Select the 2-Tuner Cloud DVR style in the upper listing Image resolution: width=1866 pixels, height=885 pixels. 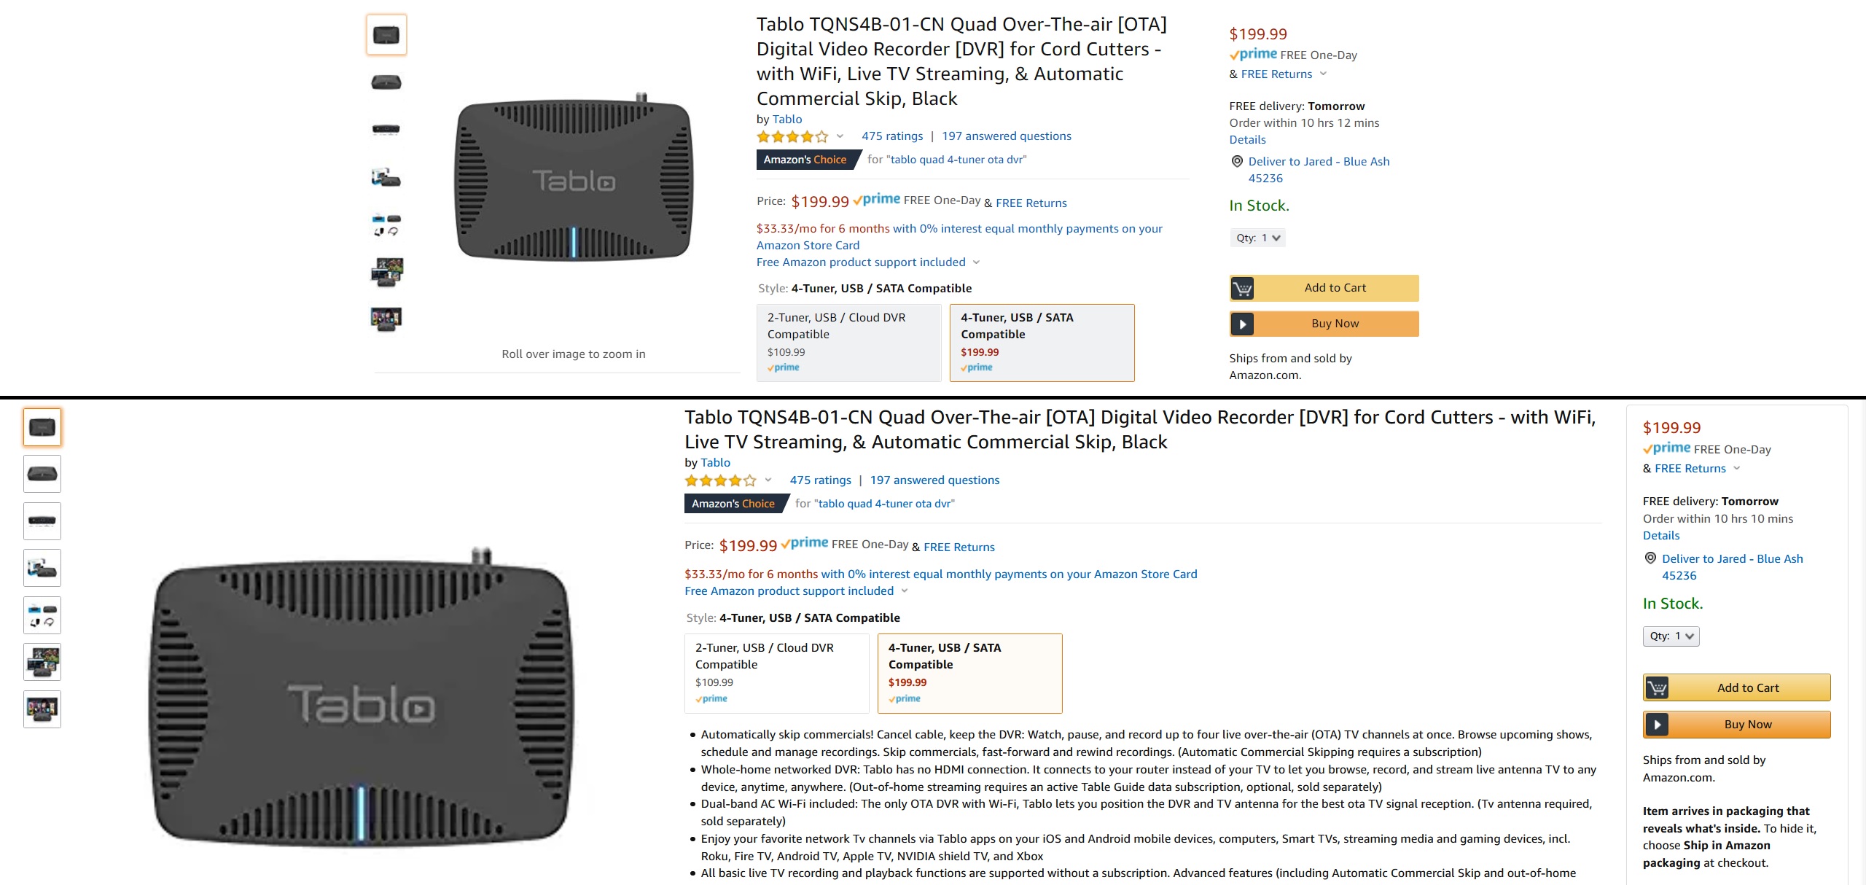point(848,342)
